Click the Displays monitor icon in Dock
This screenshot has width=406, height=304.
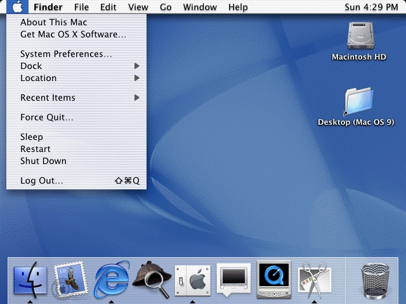233,280
